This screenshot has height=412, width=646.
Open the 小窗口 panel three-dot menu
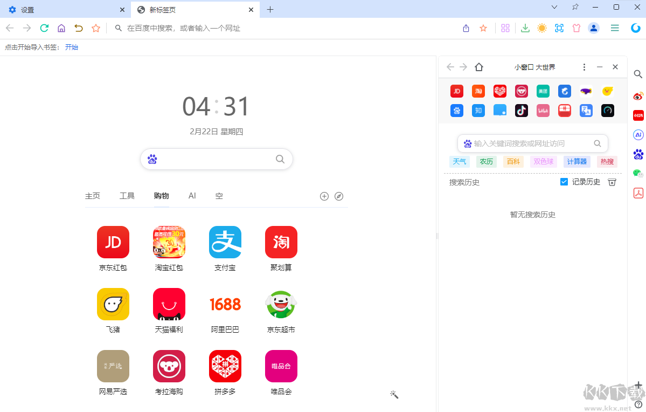584,67
